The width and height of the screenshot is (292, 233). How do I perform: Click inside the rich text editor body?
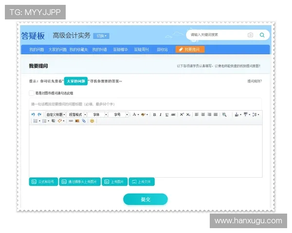click(x=146, y=151)
